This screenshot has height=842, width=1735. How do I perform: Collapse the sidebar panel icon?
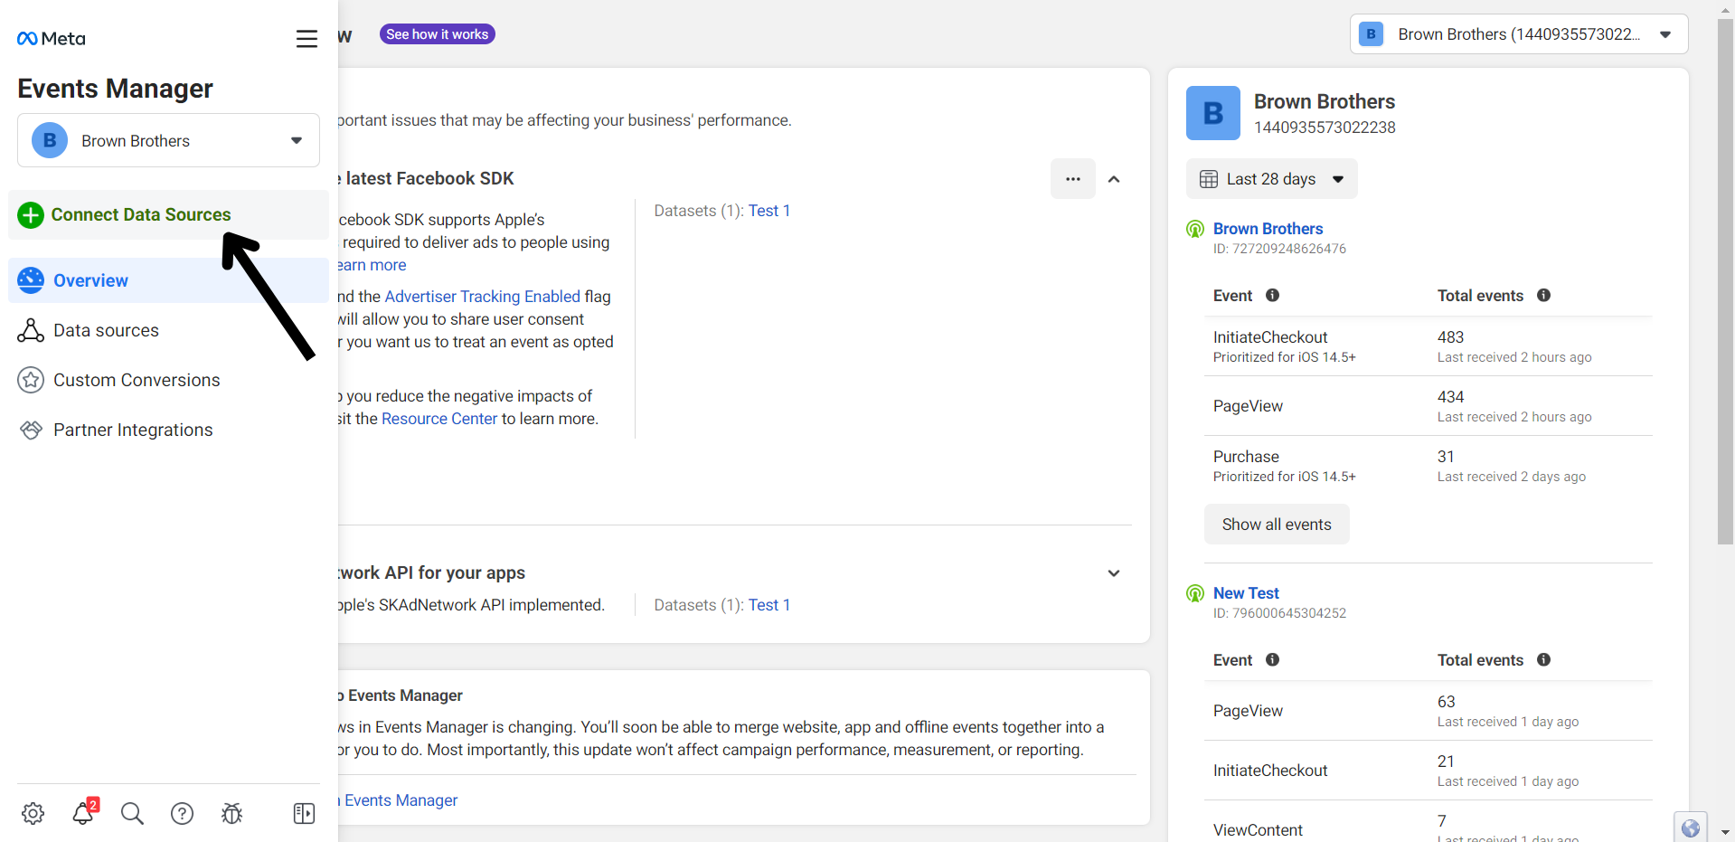pyautogui.click(x=304, y=813)
